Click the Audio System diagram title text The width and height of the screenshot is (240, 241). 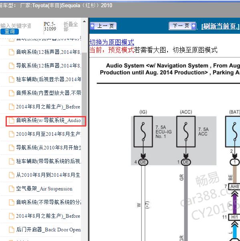[x=170, y=69]
